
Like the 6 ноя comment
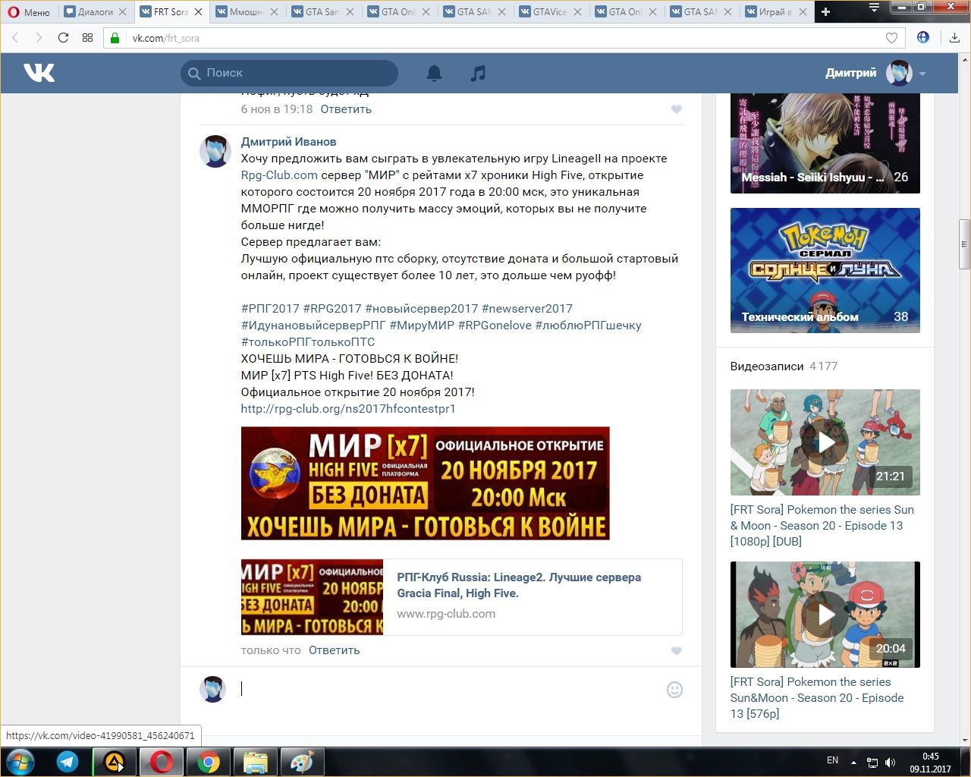[677, 109]
